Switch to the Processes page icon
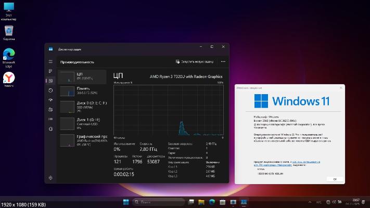This screenshot has height=208, width=370. click(50, 71)
